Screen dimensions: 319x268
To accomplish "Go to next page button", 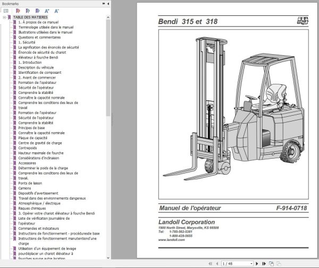I will point(257,264).
